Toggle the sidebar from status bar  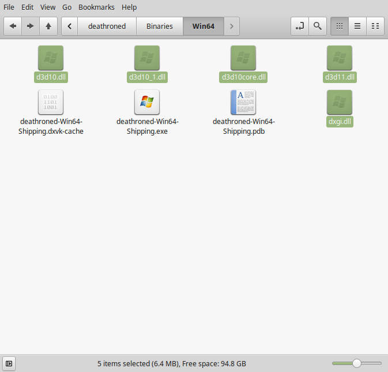(x=9, y=363)
